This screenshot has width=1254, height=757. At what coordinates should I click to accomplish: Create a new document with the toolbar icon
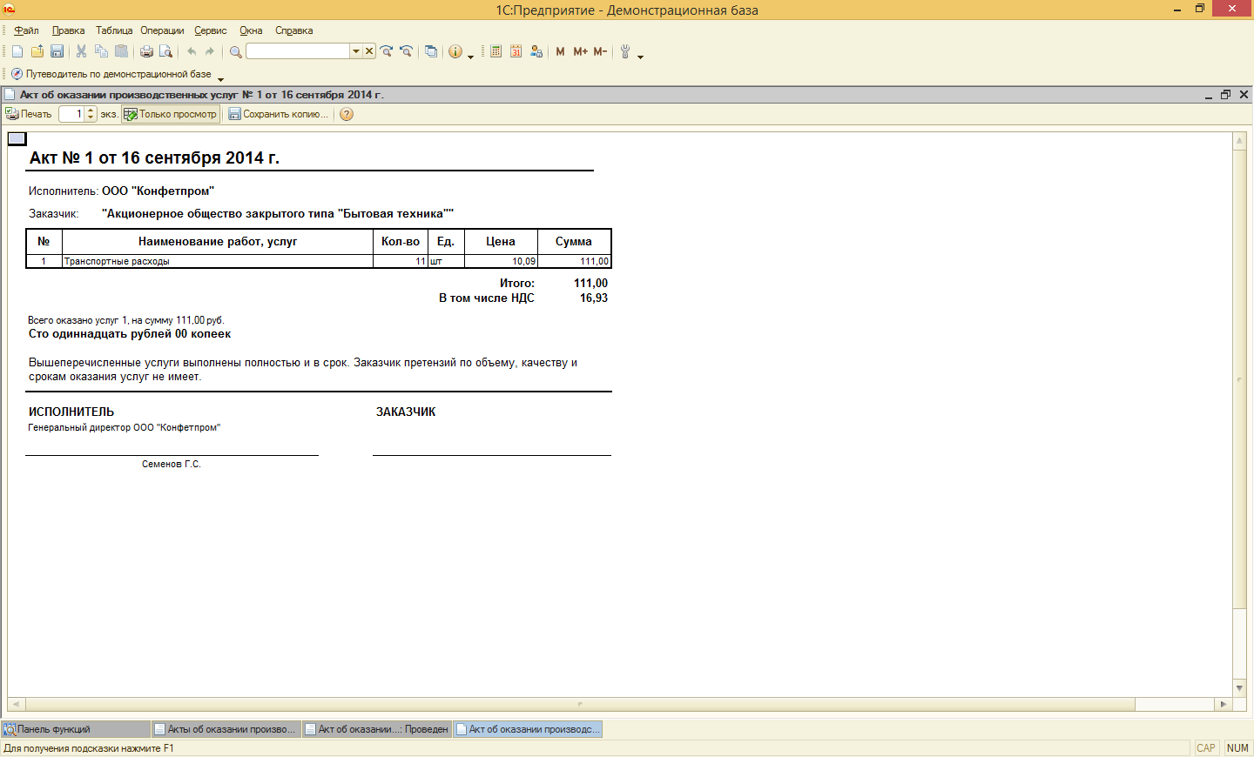[17, 51]
